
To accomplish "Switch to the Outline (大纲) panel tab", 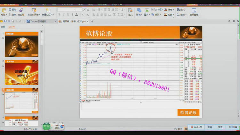I will click(x=3, y=27).
